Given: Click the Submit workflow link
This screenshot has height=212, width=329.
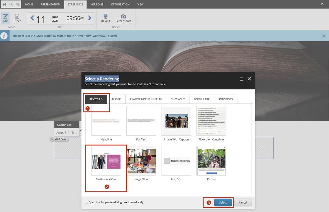Looking at the screenshot, I should point(112,36).
